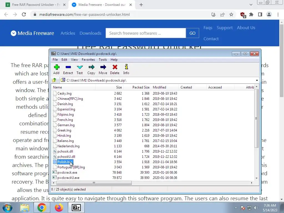Click the Chrome taskbar icon
The height and width of the screenshot is (213, 284).
tap(42, 208)
